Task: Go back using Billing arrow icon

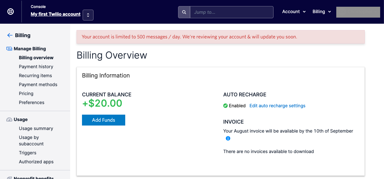Action: click(x=10, y=35)
